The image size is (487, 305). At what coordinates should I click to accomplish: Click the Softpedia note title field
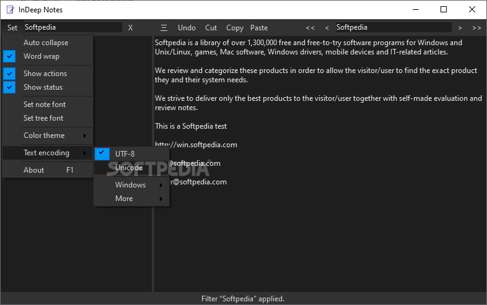pyautogui.click(x=393, y=27)
